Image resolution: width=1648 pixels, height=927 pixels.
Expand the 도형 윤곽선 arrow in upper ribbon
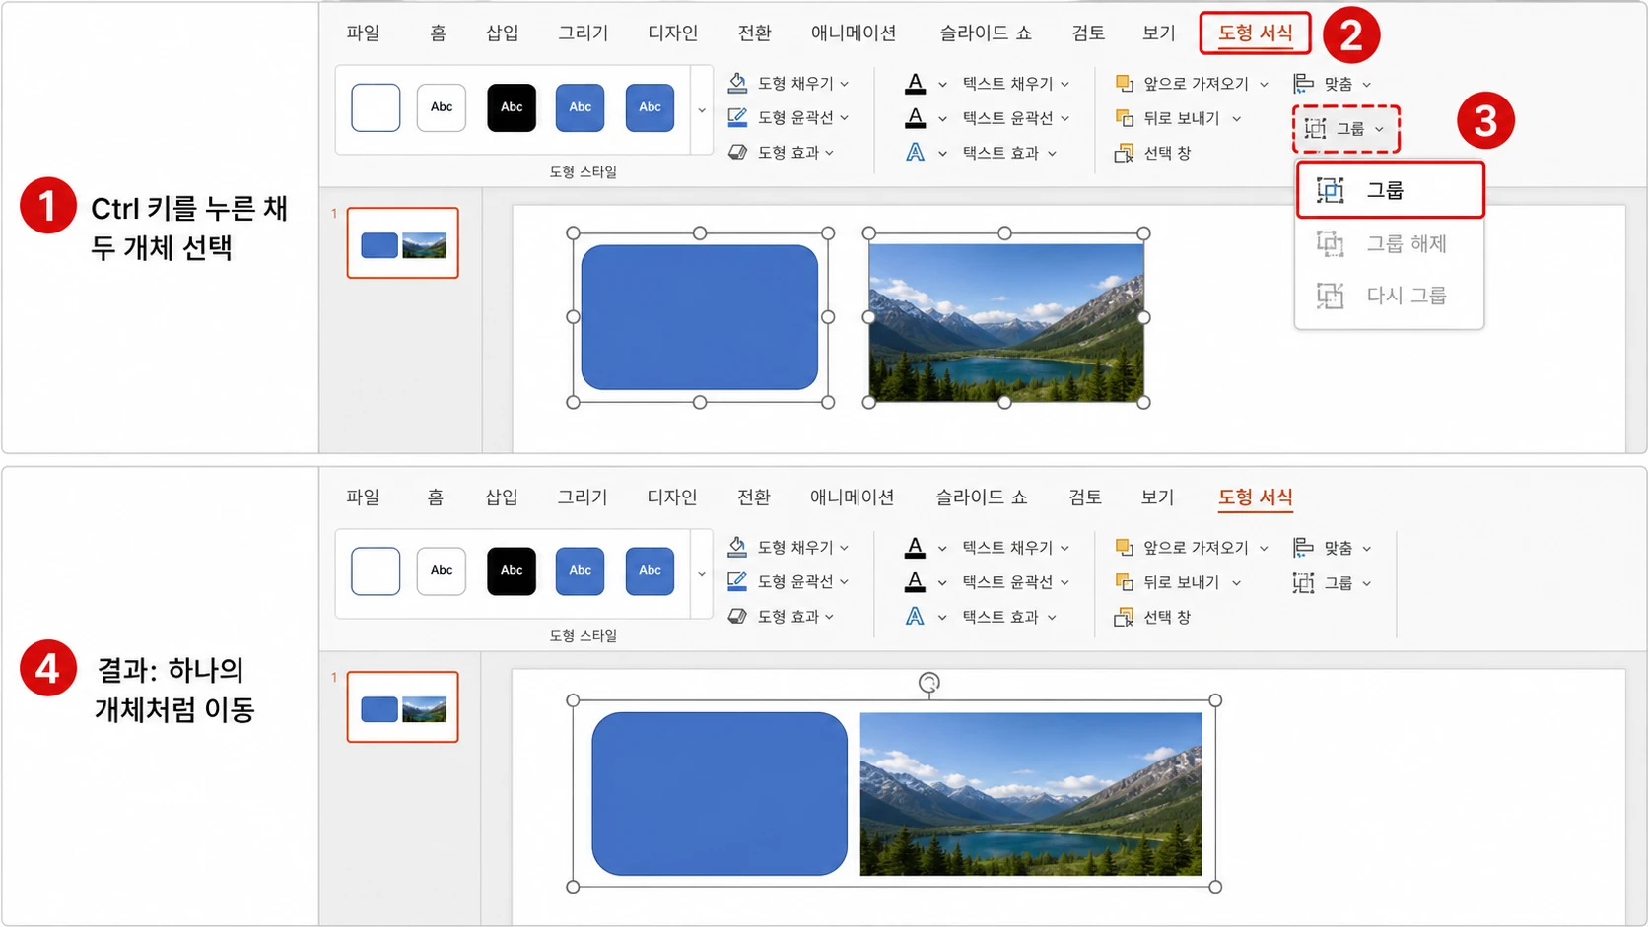click(845, 118)
